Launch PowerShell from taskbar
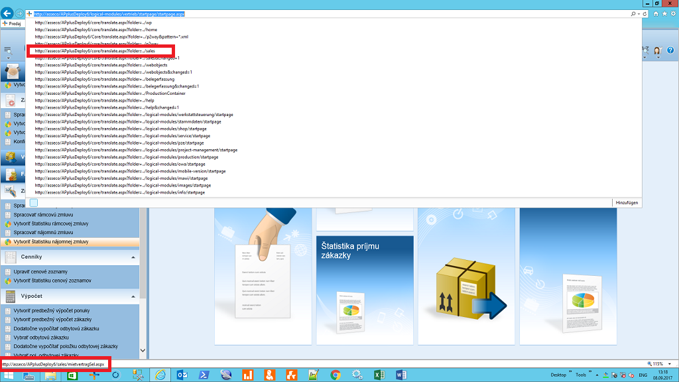The height and width of the screenshot is (382, 679). 204,375
